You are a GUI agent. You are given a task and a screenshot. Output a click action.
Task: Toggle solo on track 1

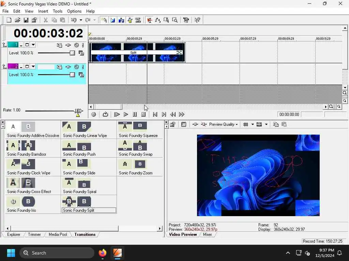click(83, 45)
